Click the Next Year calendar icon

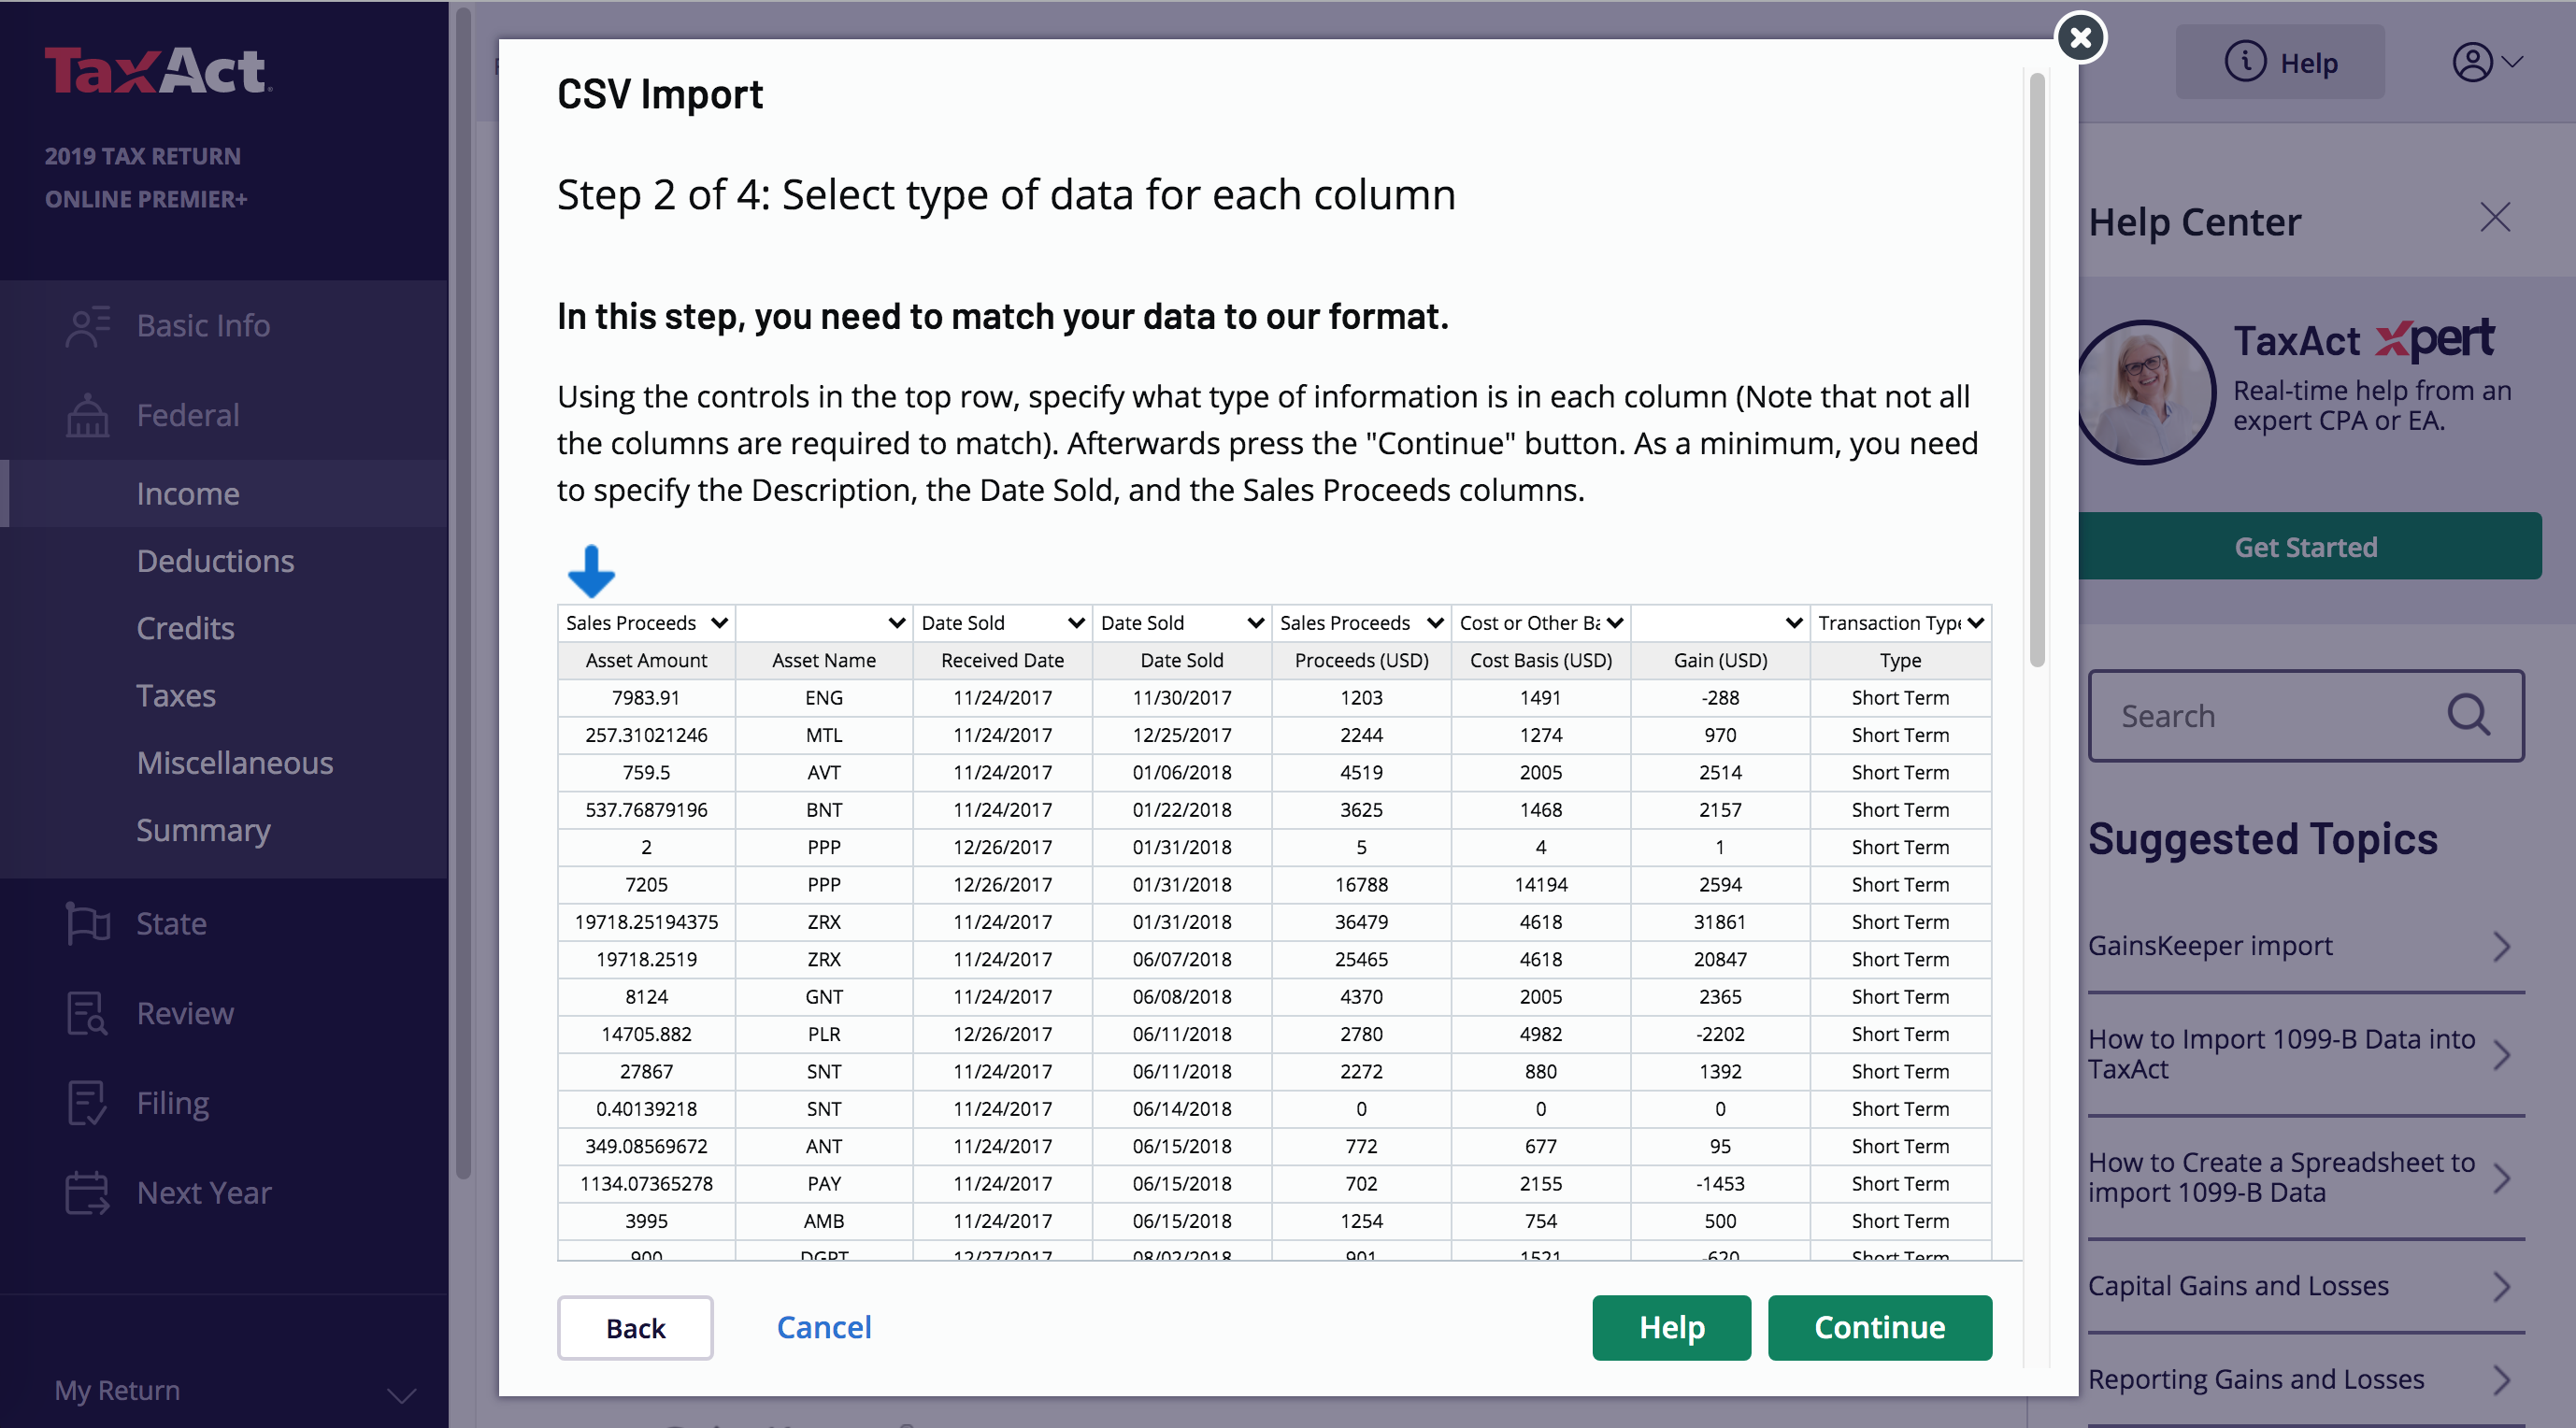(x=87, y=1192)
